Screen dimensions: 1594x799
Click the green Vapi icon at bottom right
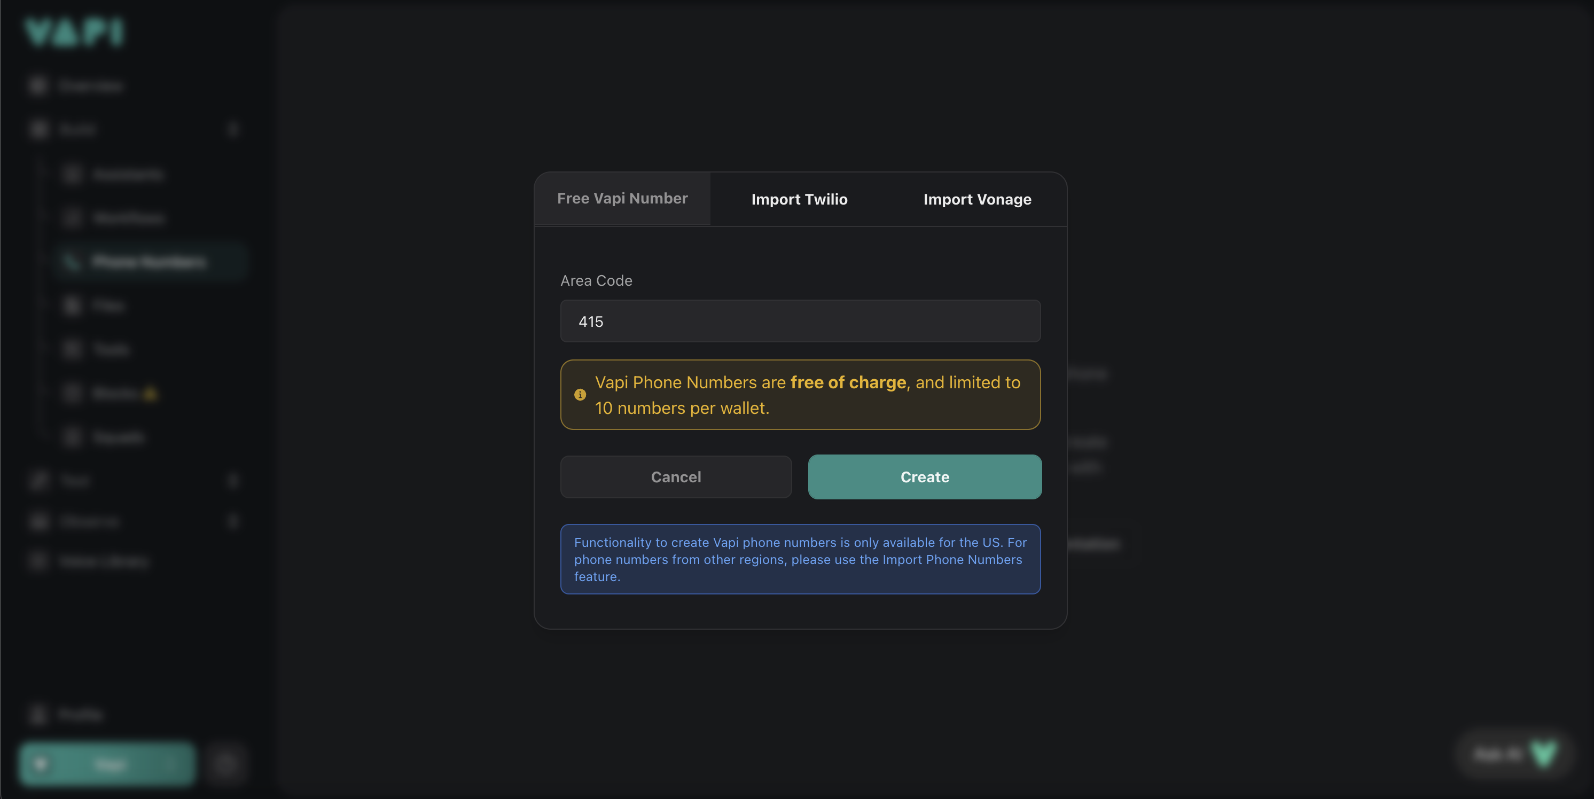(1543, 754)
